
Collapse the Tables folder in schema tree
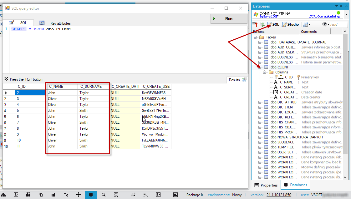255,37
